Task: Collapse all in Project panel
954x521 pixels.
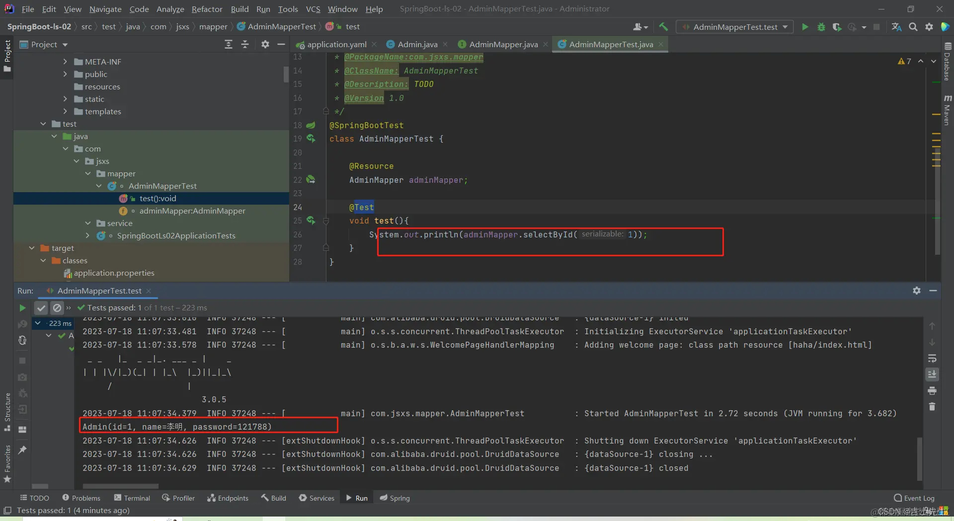Action: point(245,44)
